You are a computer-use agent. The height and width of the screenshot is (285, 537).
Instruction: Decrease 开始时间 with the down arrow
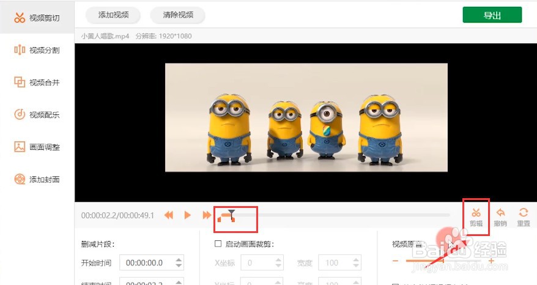coord(179,266)
